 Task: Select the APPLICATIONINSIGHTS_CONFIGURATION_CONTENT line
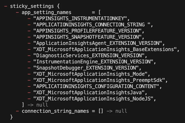tap(95, 86)
